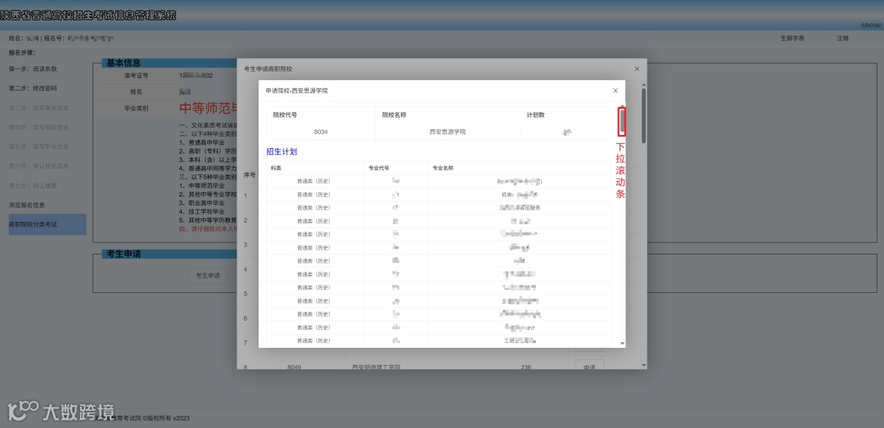Select 第四步:填写家庭信息 step
The image size is (884, 428).
pos(39,128)
